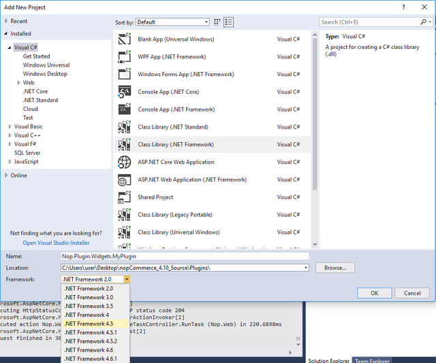Click the Class Library (Legacy Portable) icon

click(124, 215)
